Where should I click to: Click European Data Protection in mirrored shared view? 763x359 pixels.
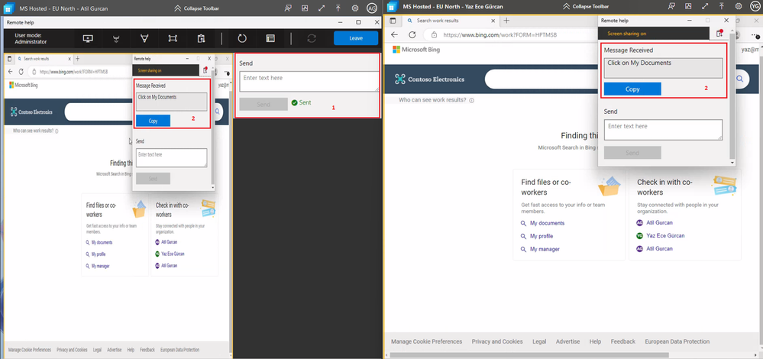tap(179, 350)
